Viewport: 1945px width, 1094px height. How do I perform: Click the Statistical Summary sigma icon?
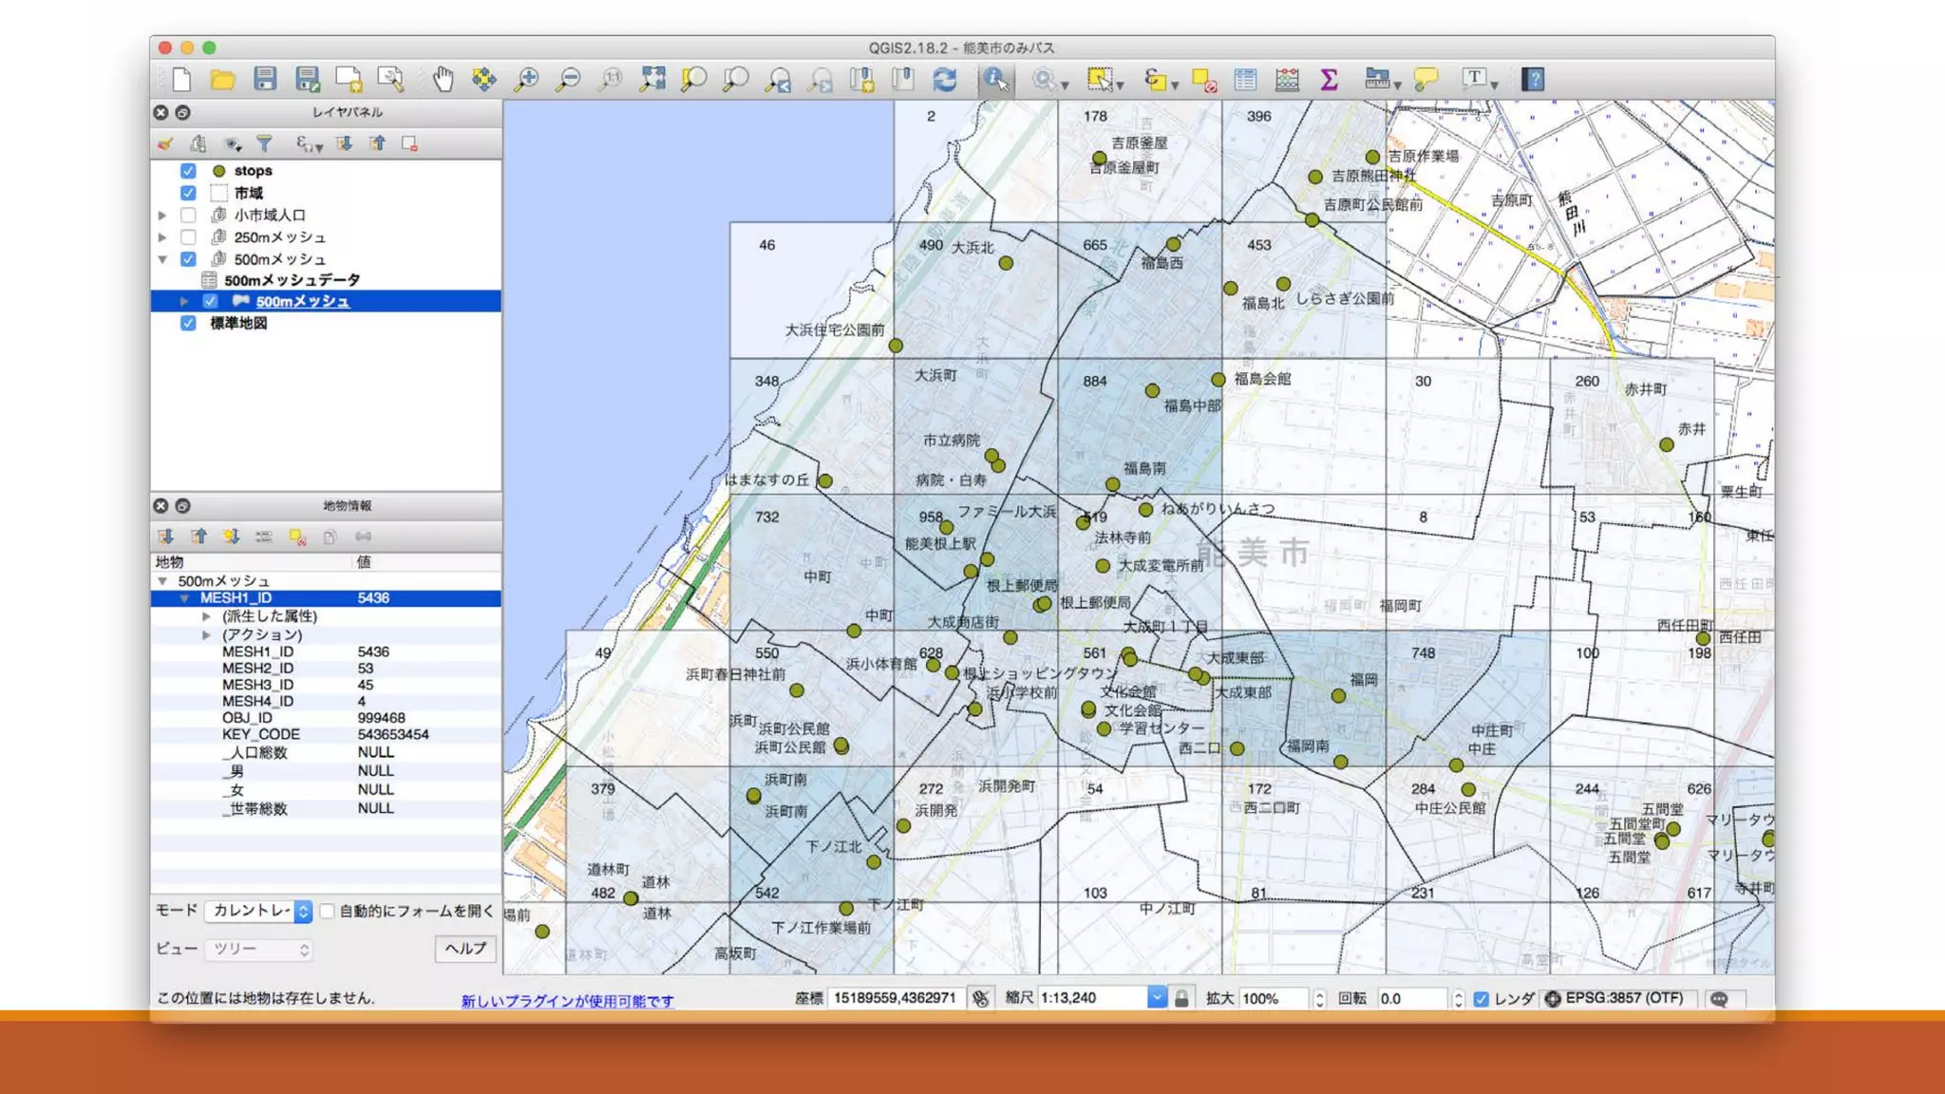[x=1329, y=80]
